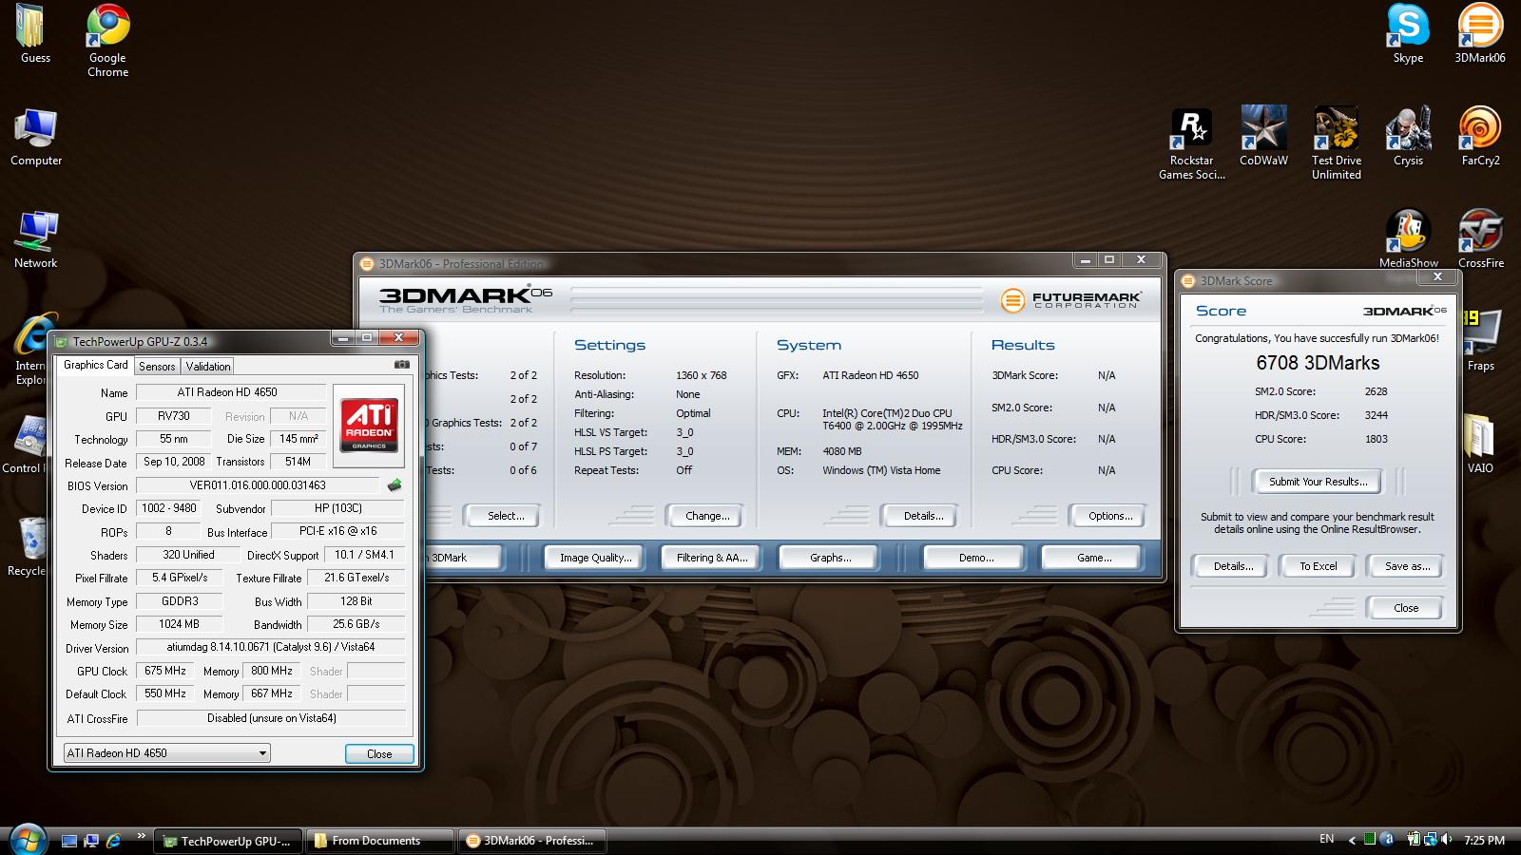Open the Fraps desktop shortcut
Screen dimensions: 1521x855
click(x=1480, y=342)
